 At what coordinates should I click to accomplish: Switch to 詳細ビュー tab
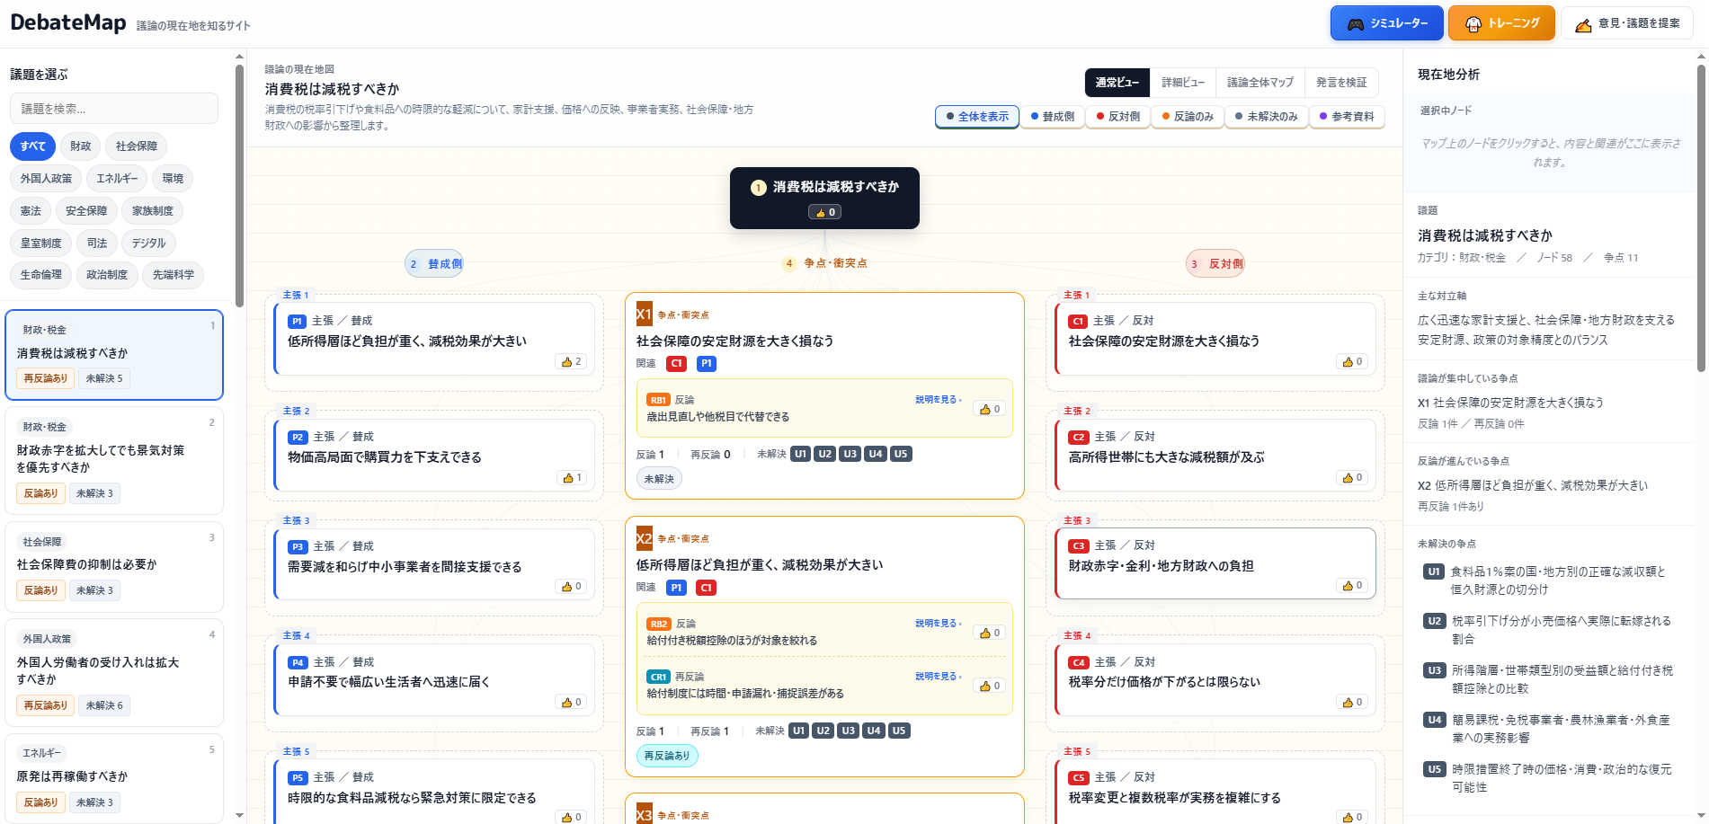pos(1183,83)
